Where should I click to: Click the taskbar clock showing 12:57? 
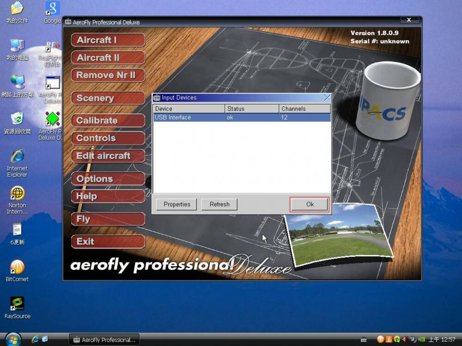[442, 340]
